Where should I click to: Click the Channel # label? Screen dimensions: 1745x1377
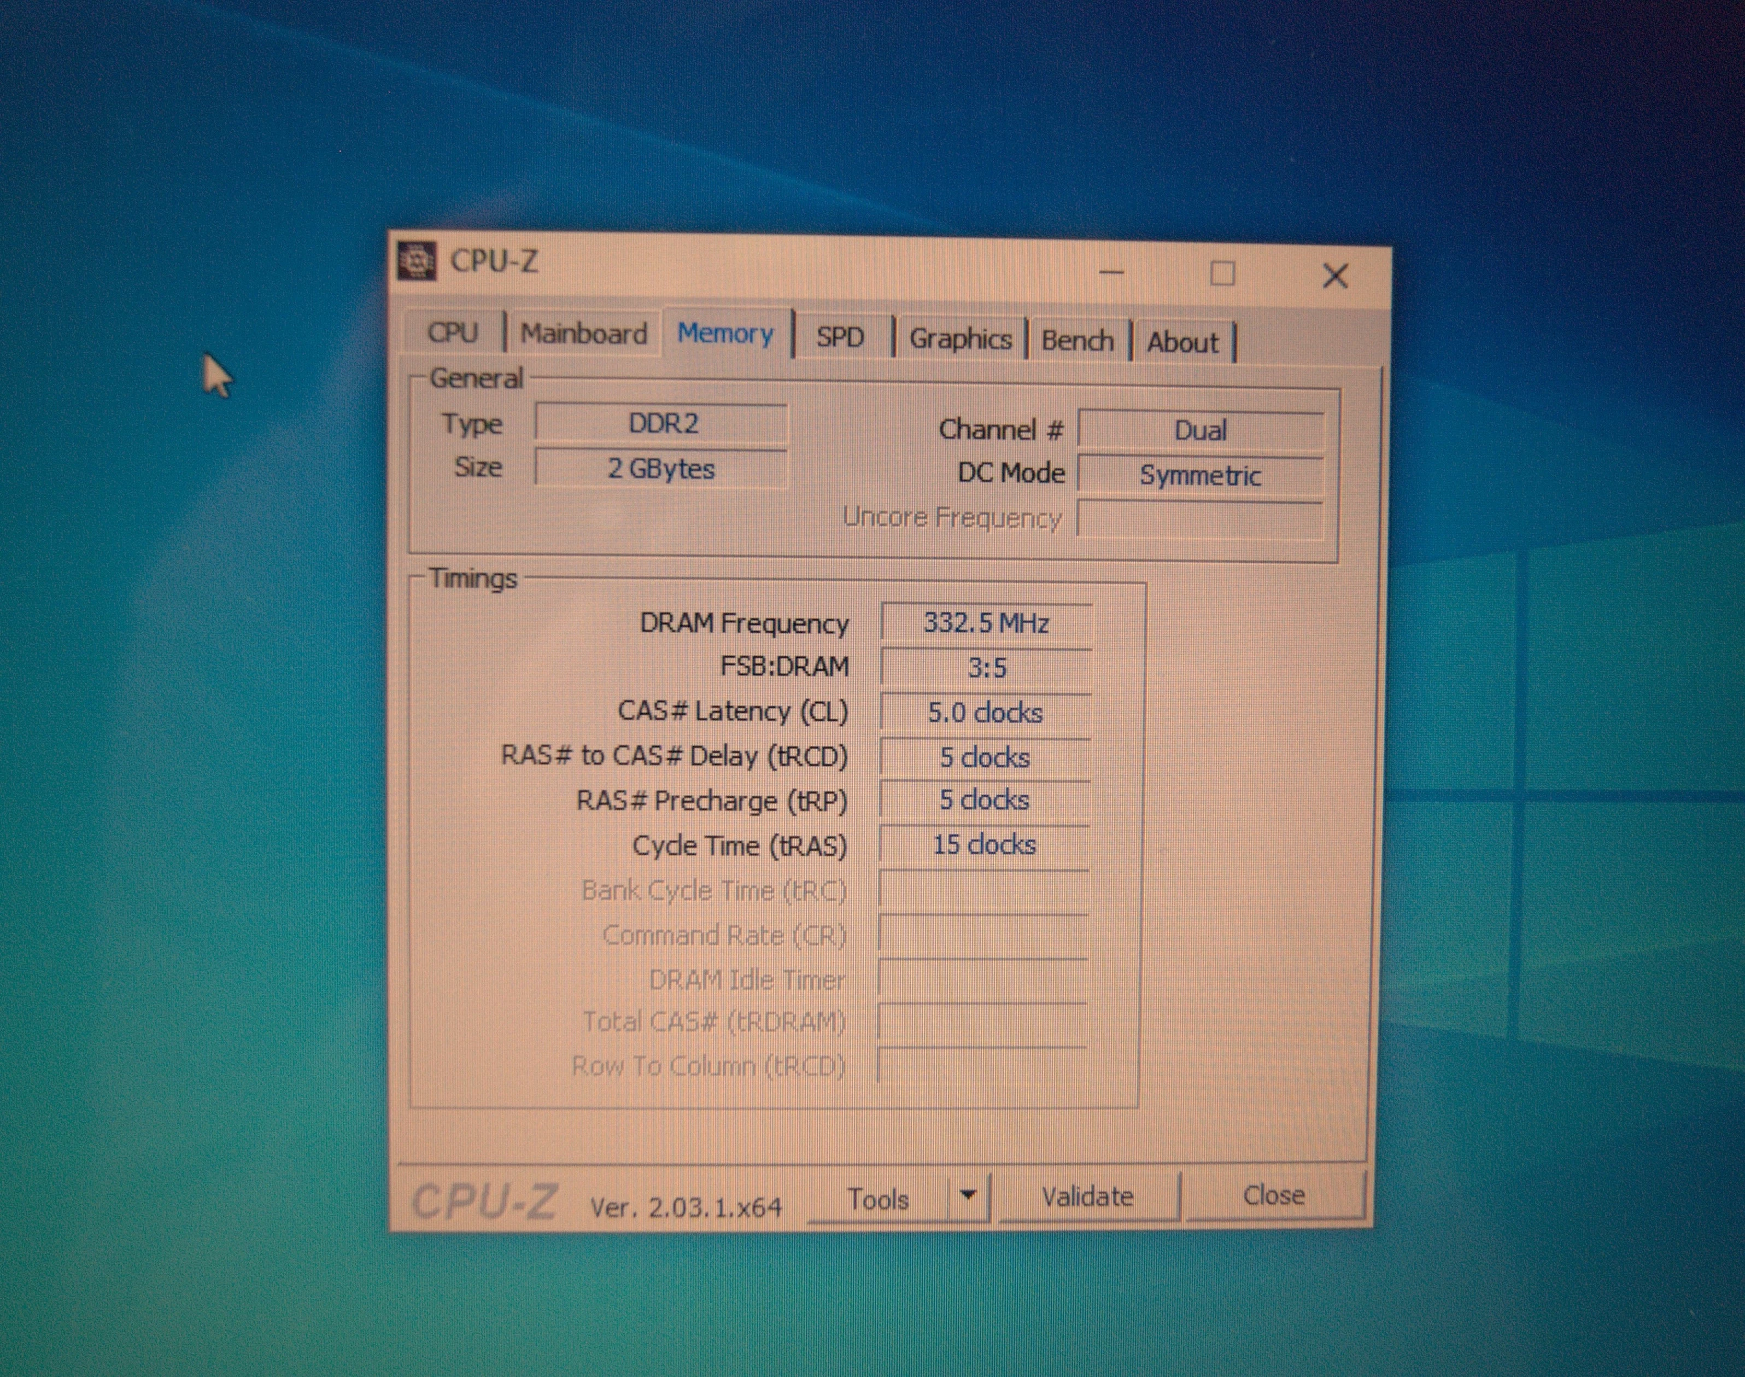(x=1001, y=430)
